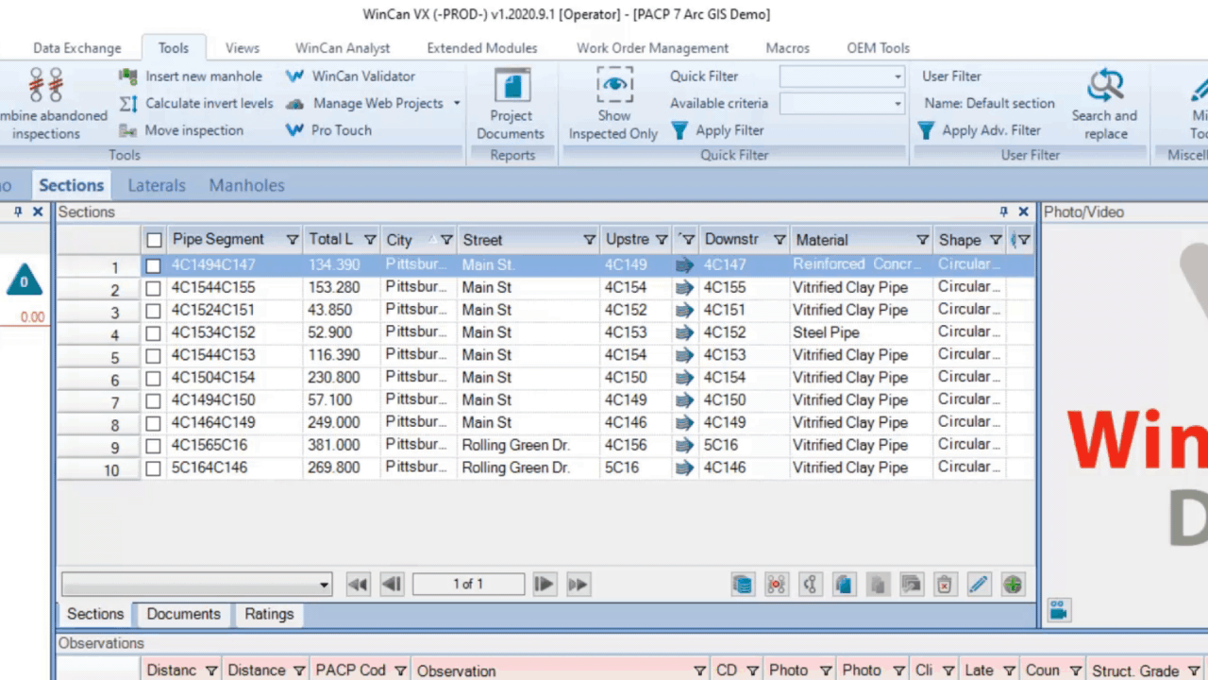This screenshot has height=680, width=1208.
Task: Click the green plus add icon
Action: click(1013, 585)
